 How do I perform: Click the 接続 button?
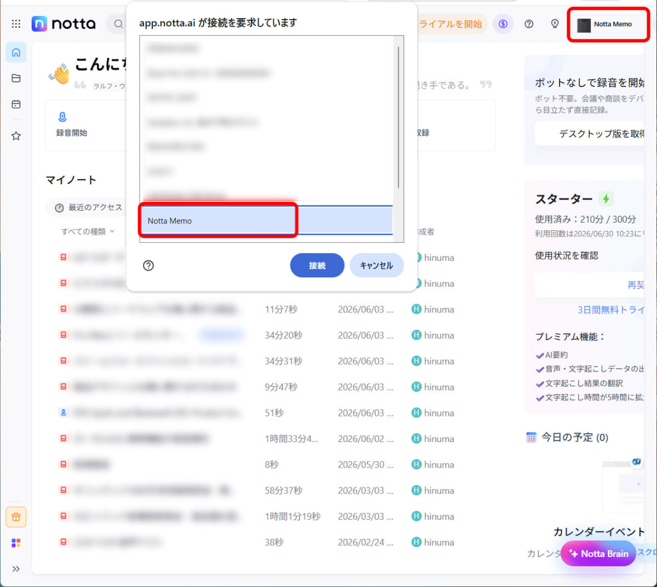click(x=317, y=265)
